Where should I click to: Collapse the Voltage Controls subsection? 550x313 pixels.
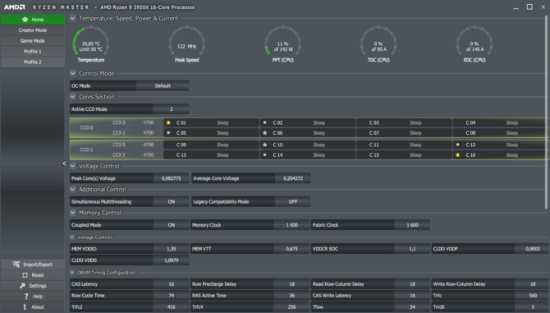[x=72, y=237]
